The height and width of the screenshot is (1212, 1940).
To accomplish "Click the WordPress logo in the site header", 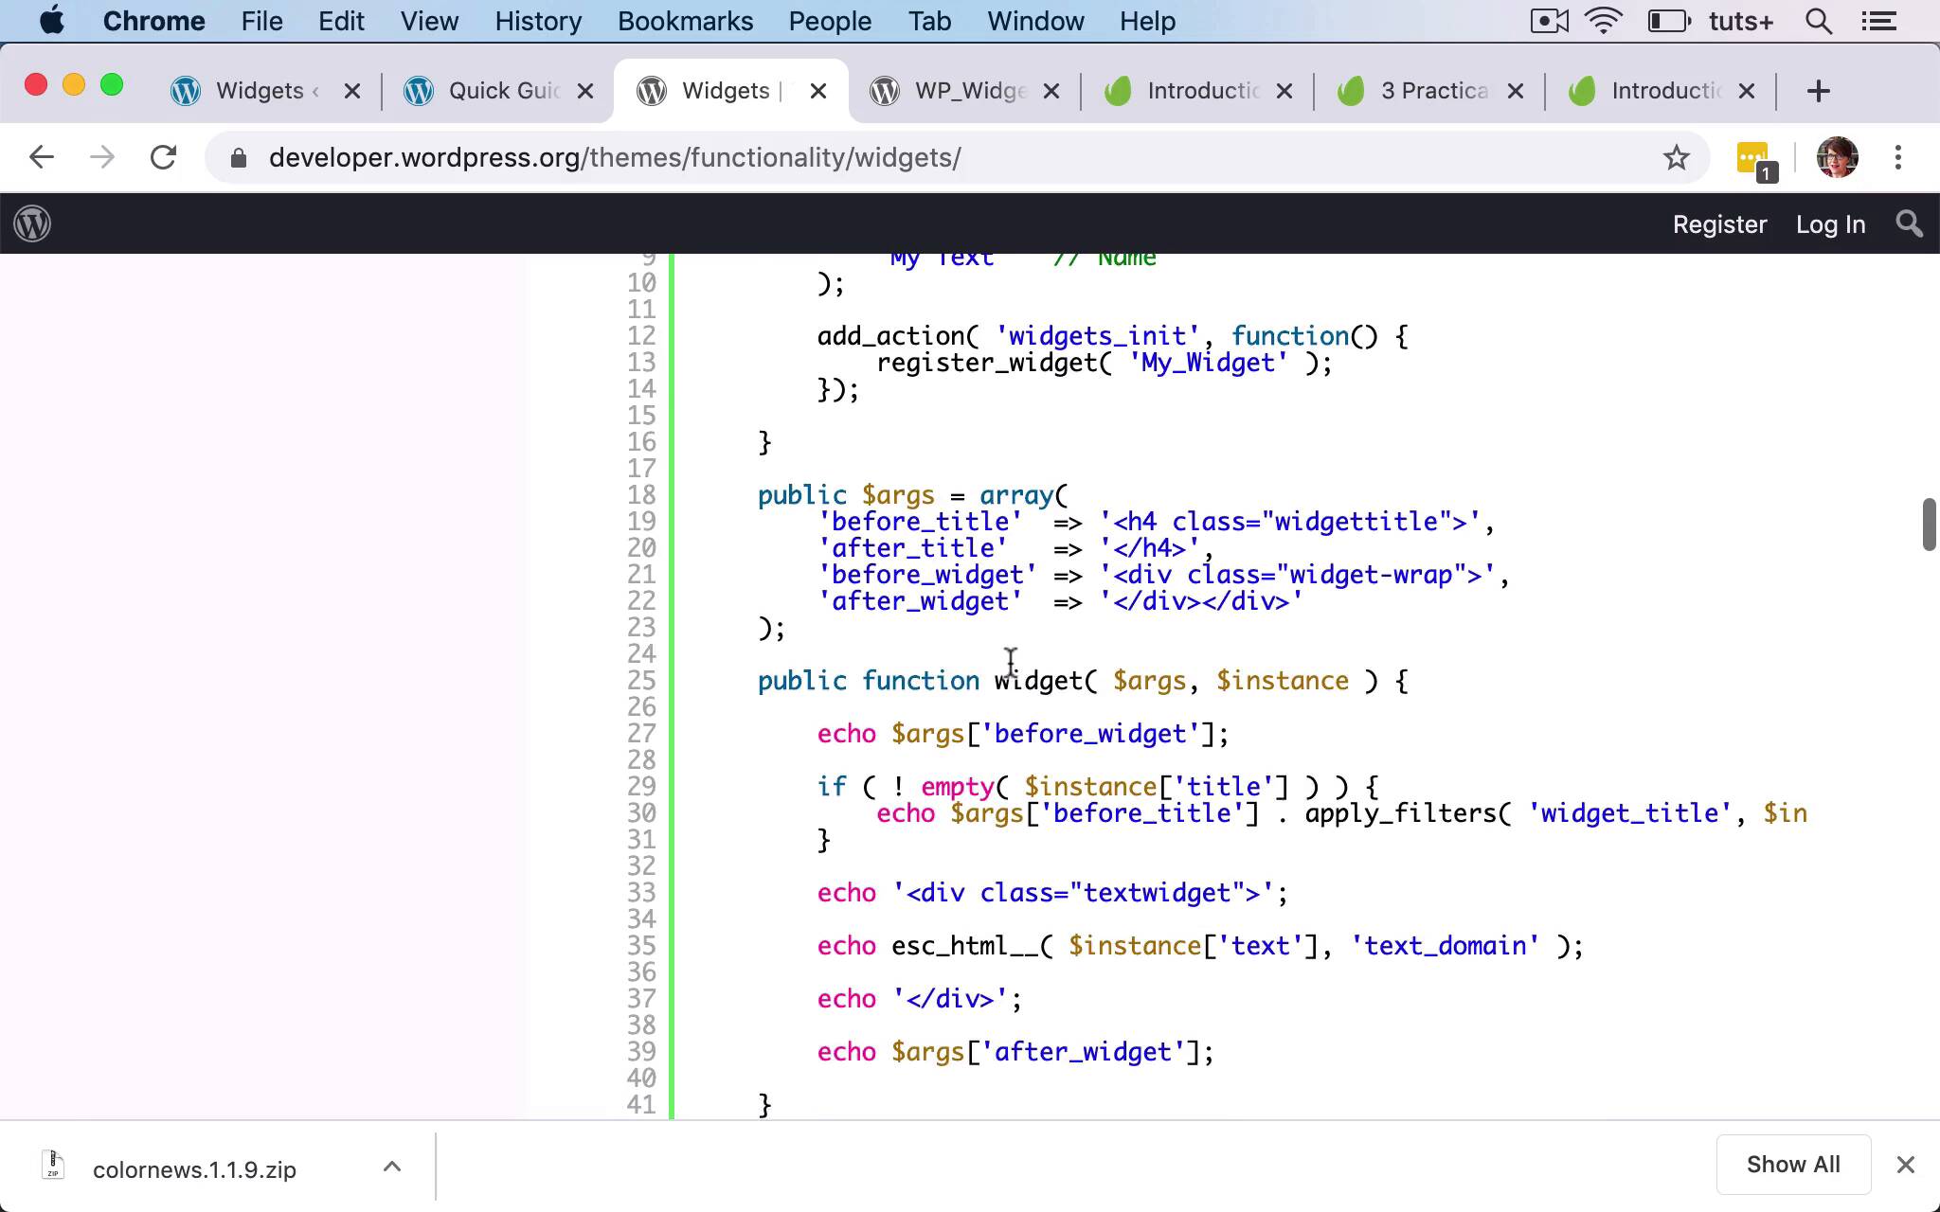I will tap(31, 223).
